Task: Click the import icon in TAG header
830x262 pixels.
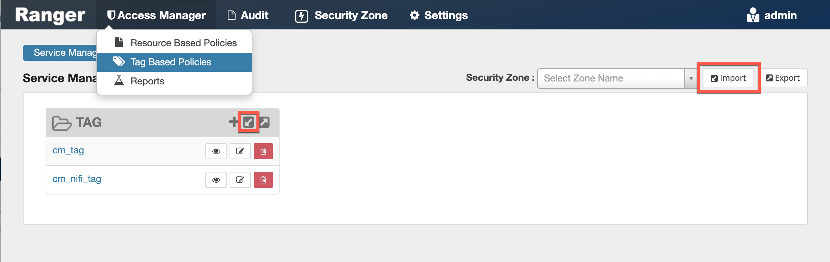Action: tap(249, 122)
